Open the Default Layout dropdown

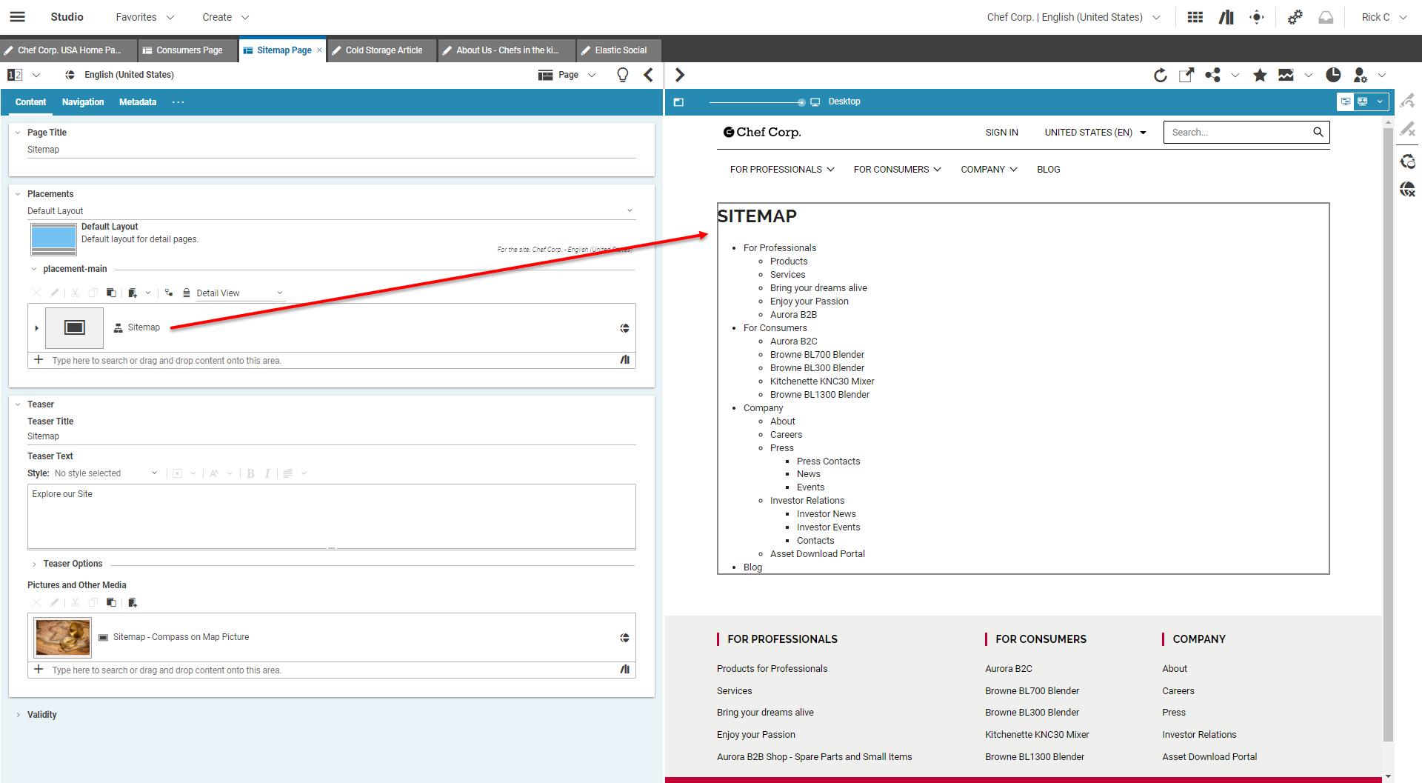pyautogui.click(x=331, y=211)
